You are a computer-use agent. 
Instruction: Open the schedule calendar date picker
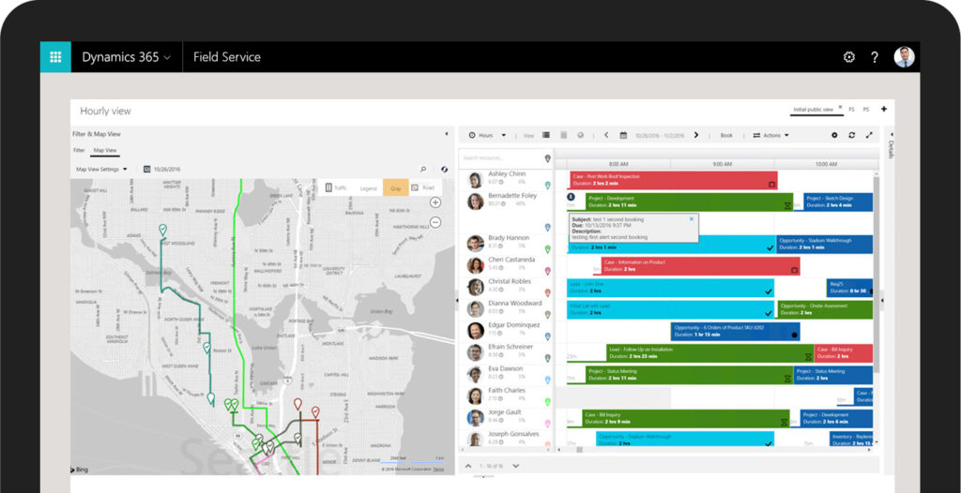click(623, 135)
